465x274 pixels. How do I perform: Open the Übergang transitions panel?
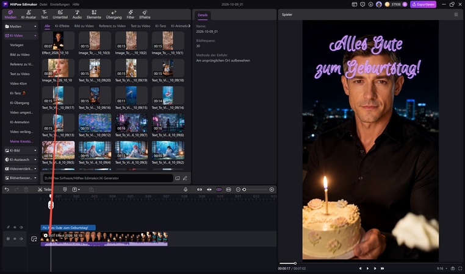pyautogui.click(x=114, y=14)
